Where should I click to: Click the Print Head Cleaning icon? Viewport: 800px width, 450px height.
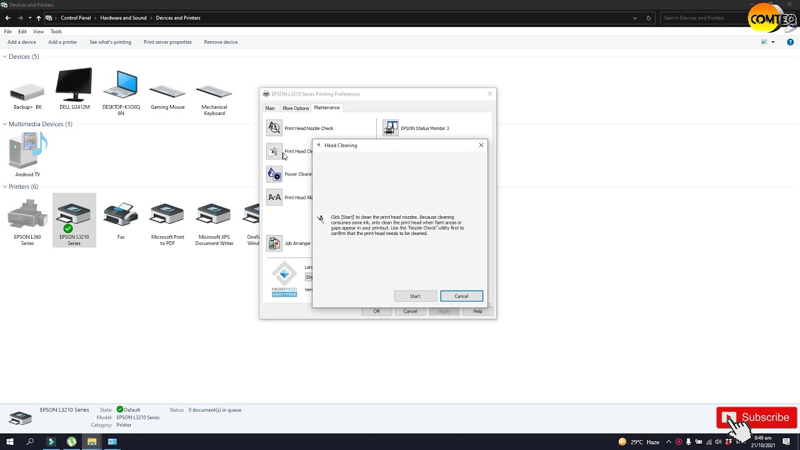click(x=274, y=151)
